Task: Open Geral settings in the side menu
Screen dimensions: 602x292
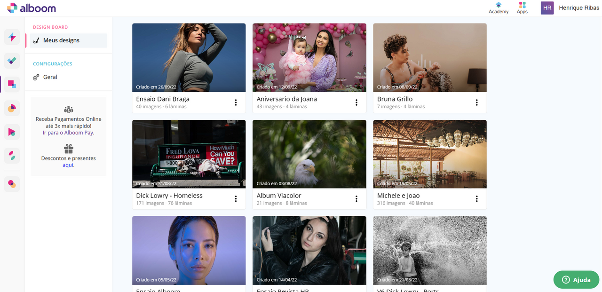Action: pos(50,77)
